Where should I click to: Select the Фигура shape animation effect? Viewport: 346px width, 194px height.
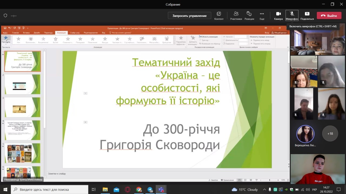click(x=105, y=40)
